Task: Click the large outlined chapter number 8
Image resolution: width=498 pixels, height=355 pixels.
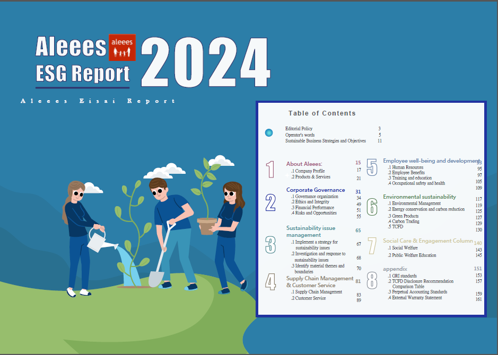Action: click(372, 280)
